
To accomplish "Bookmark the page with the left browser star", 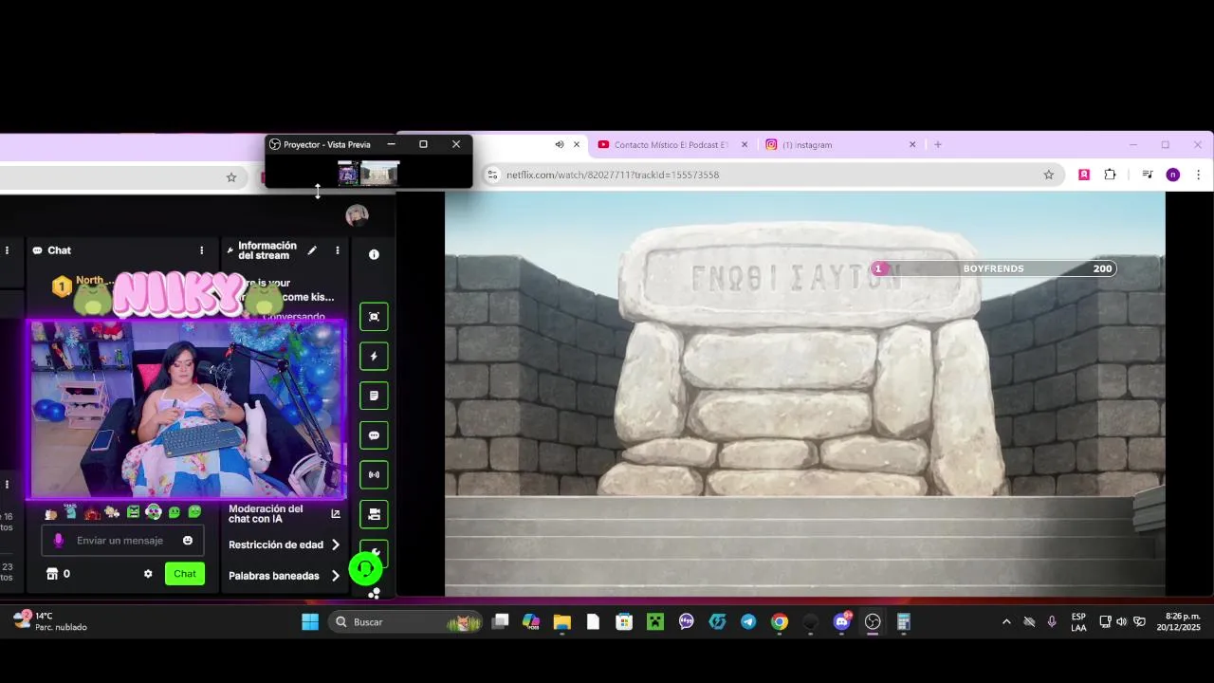I will (230, 176).
